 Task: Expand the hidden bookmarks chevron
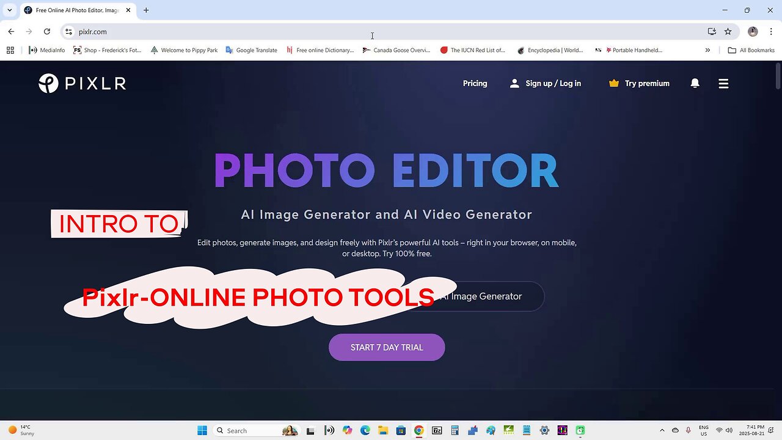tap(707, 50)
